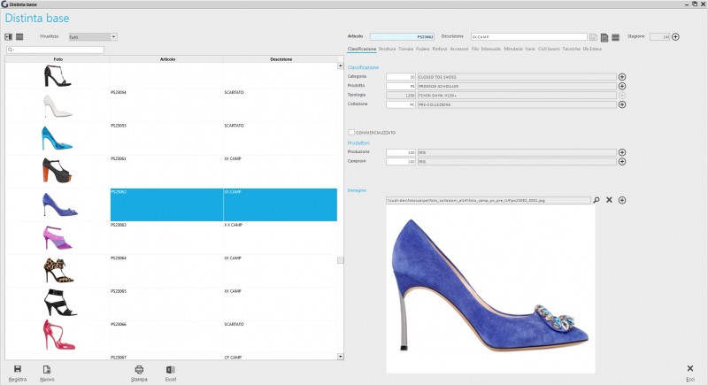Toggle the Commercializzato checkbox
Viewport: 708px width, 385px height.
click(351, 132)
